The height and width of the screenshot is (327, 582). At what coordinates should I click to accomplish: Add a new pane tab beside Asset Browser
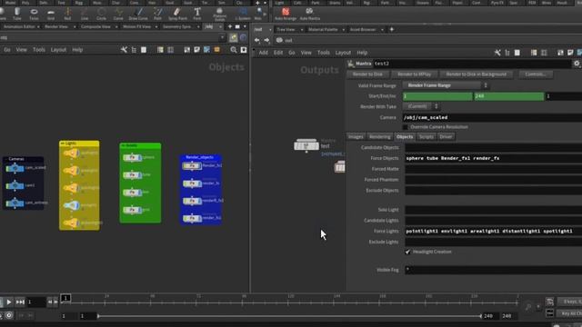point(392,29)
